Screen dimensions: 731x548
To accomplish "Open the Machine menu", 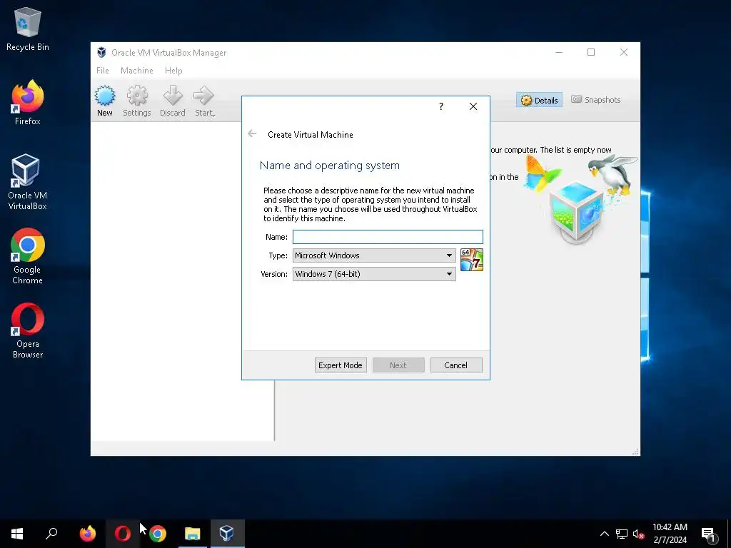I will click(x=136, y=71).
